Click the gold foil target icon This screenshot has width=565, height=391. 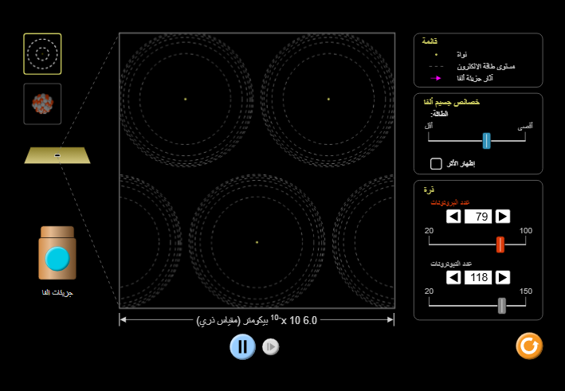[57, 154]
